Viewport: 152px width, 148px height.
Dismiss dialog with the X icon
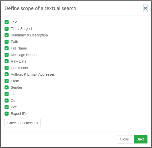point(145,8)
